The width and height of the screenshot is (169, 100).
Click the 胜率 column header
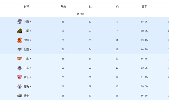click(144, 7)
